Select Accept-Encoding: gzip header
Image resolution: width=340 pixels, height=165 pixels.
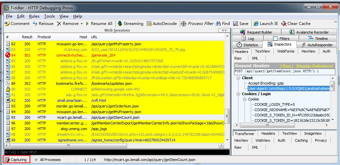coord(266,83)
